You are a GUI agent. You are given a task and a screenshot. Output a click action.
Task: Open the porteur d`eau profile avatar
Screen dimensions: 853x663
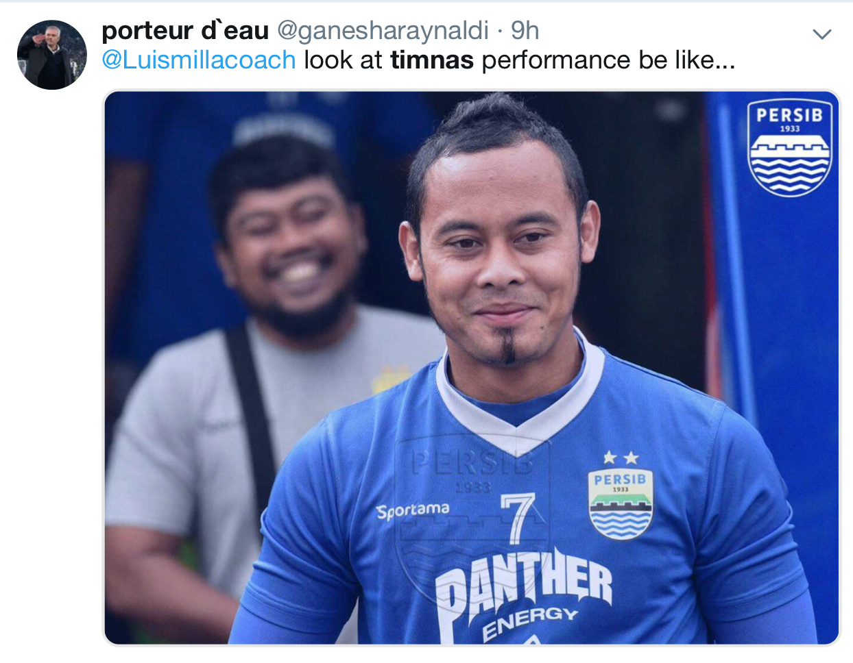pos(52,55)
